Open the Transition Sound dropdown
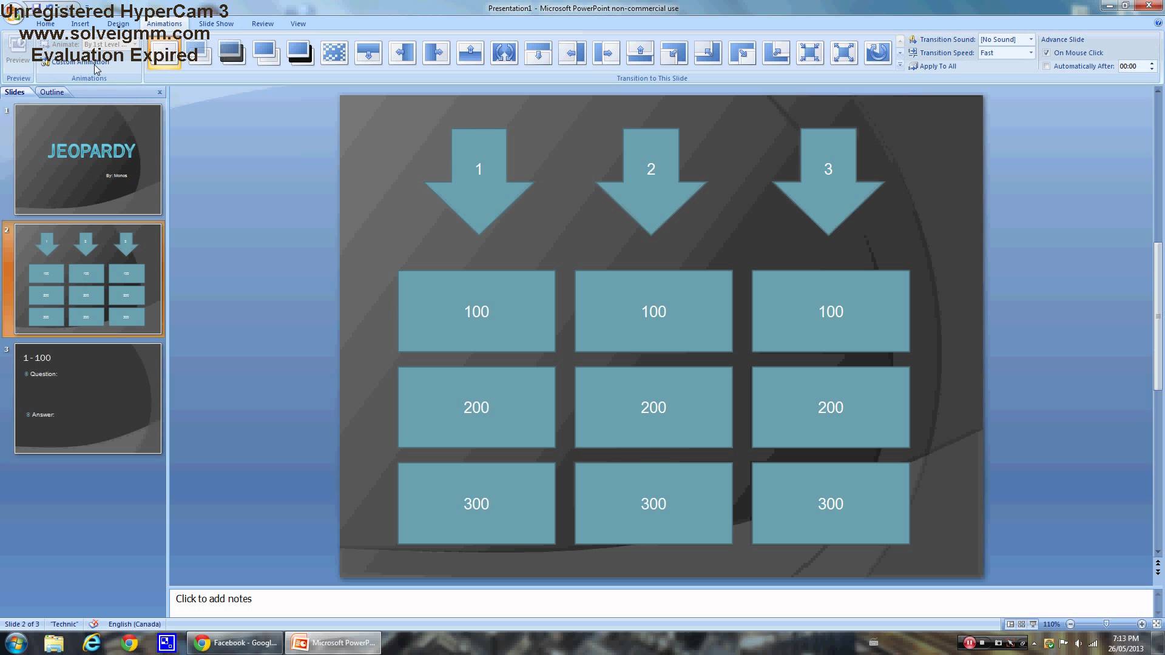Screen dimensions: 1165x655 click(1030, 39)
